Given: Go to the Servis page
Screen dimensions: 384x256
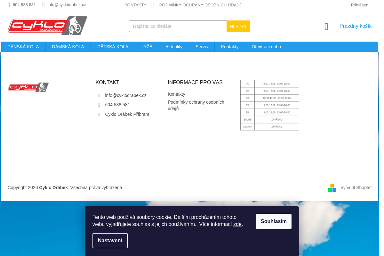Looking at the screenshot, I should point(202,47).
